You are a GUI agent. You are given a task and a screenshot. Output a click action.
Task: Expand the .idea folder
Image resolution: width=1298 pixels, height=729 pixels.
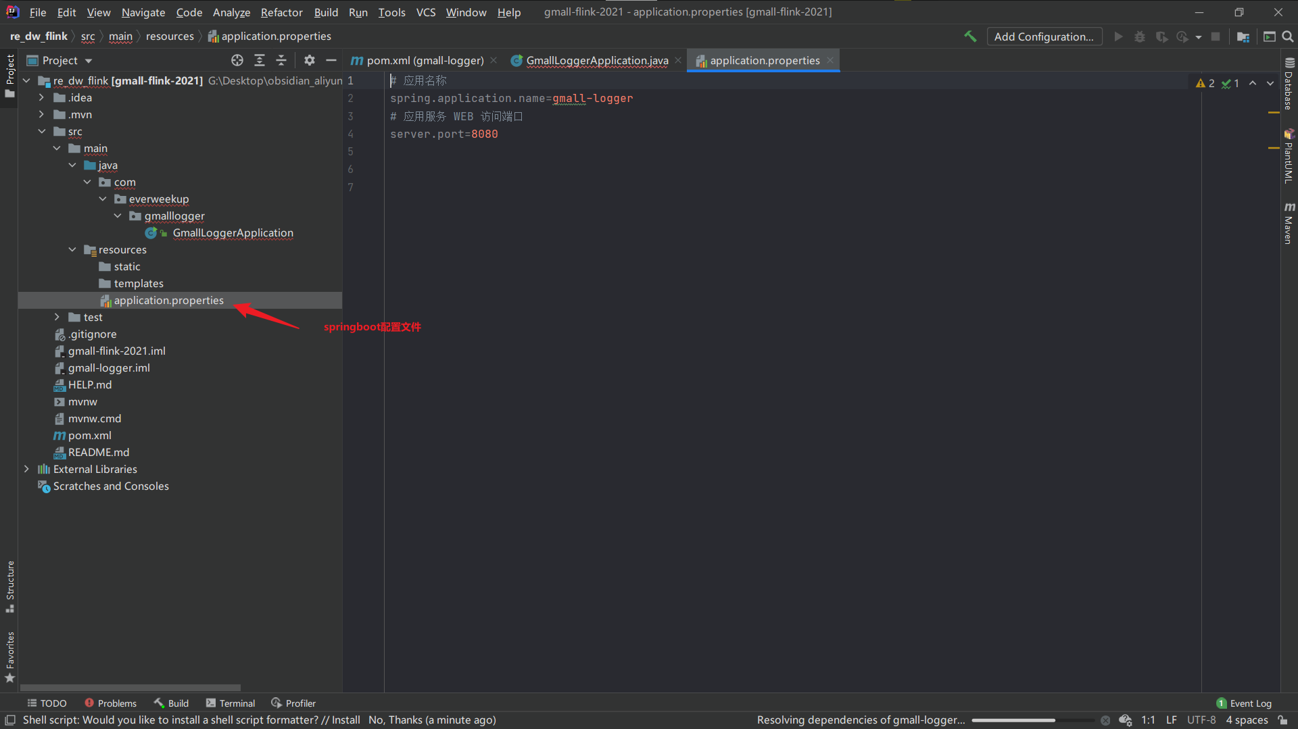[42, 97]
